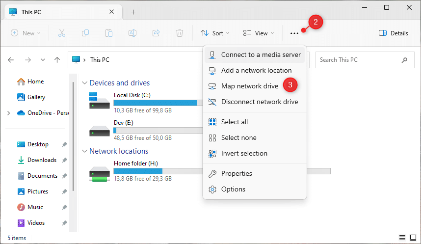Click the Up arrow navigation button
Screen dimensions: 421x244
click(57, 60)
